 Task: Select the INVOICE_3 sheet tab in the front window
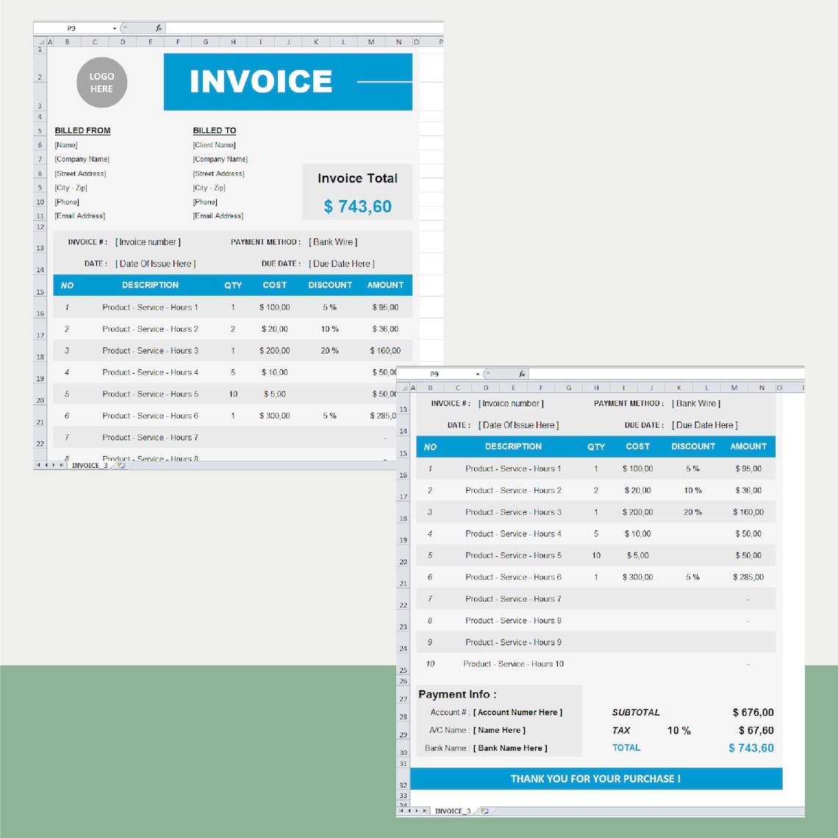90,465
